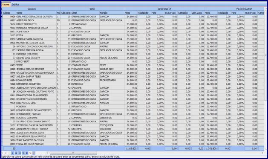Click next record navigator arrow

tap(13, 153)
